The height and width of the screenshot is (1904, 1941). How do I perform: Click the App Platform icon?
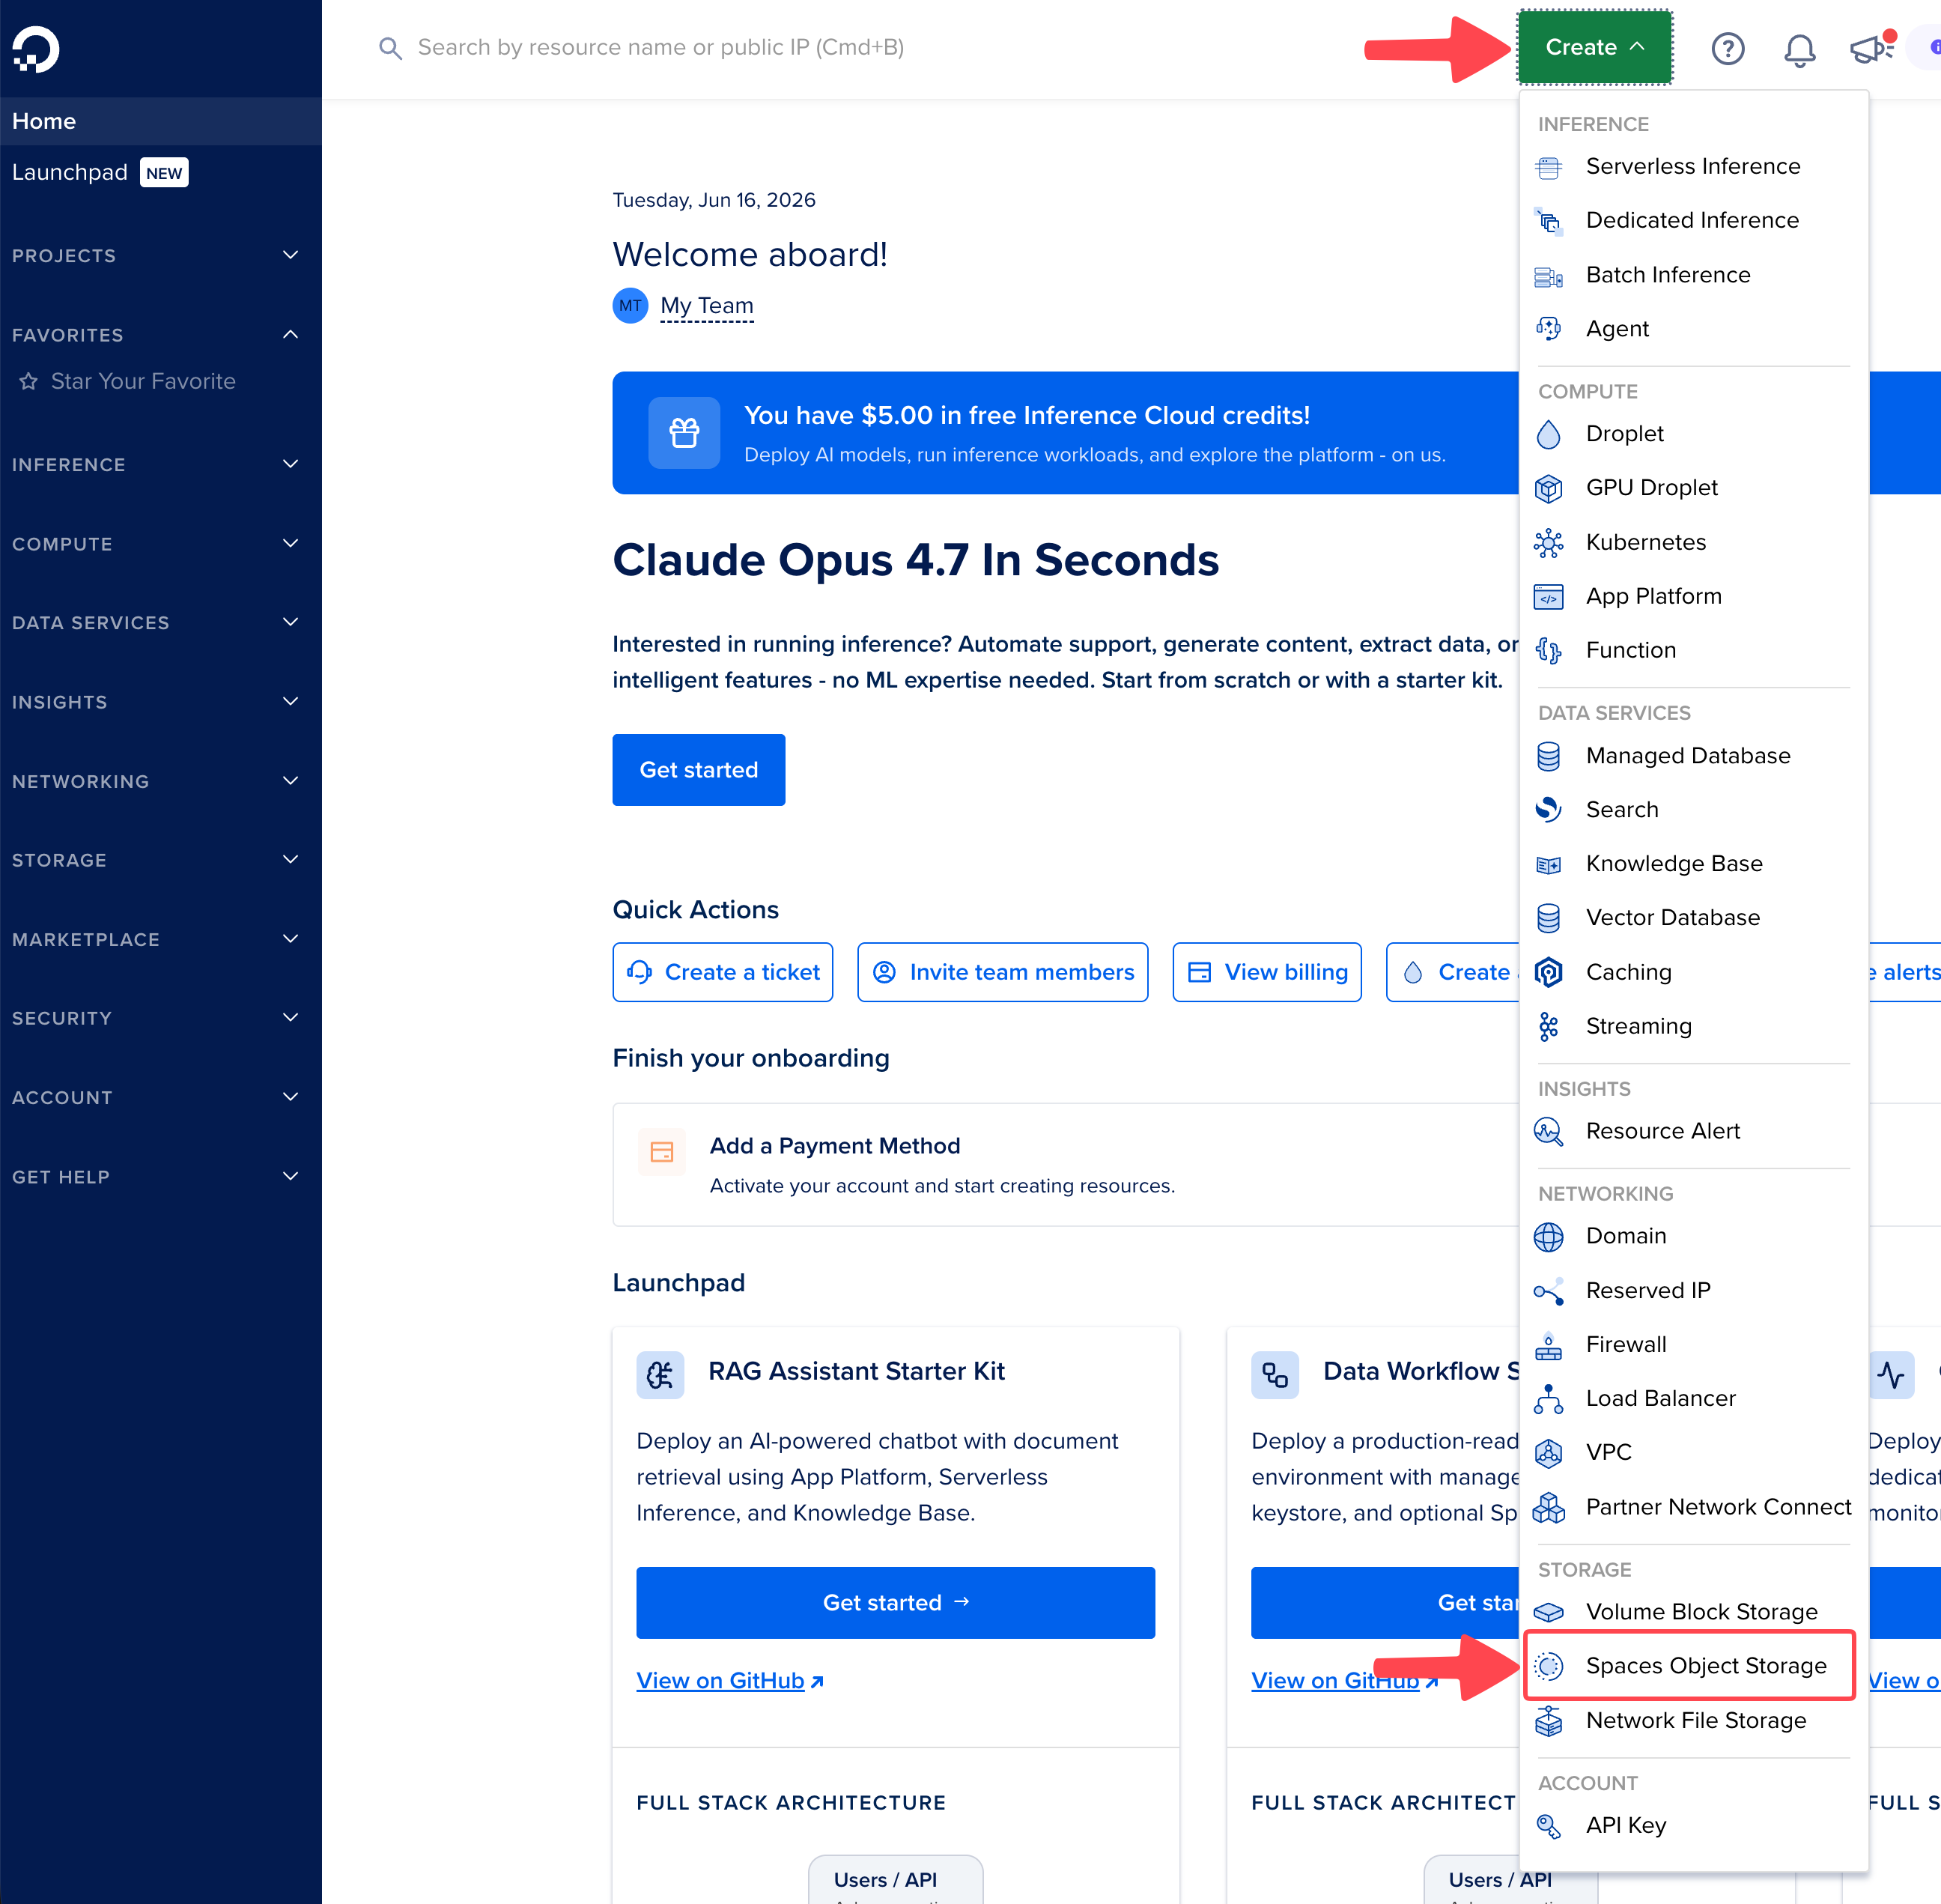click(x=1548, y=597)
